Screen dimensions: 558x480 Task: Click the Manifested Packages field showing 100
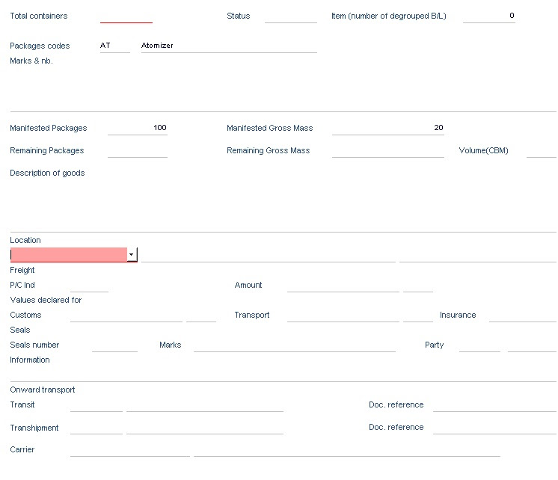click(x=138, y=128)
